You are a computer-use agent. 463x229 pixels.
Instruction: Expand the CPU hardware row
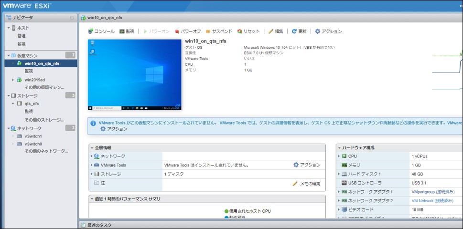point(339,156)
